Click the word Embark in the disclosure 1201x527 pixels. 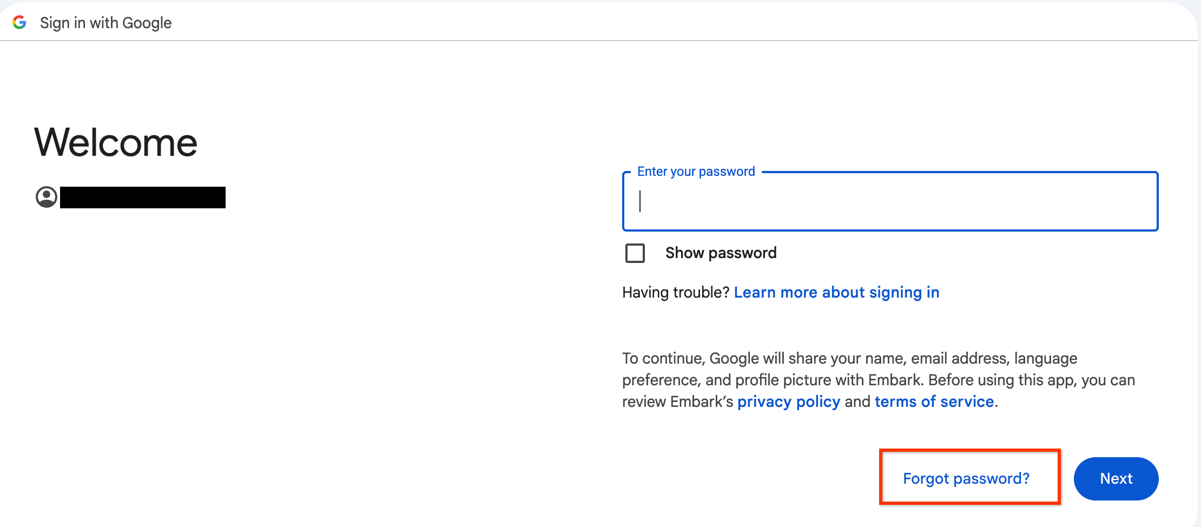894,380
